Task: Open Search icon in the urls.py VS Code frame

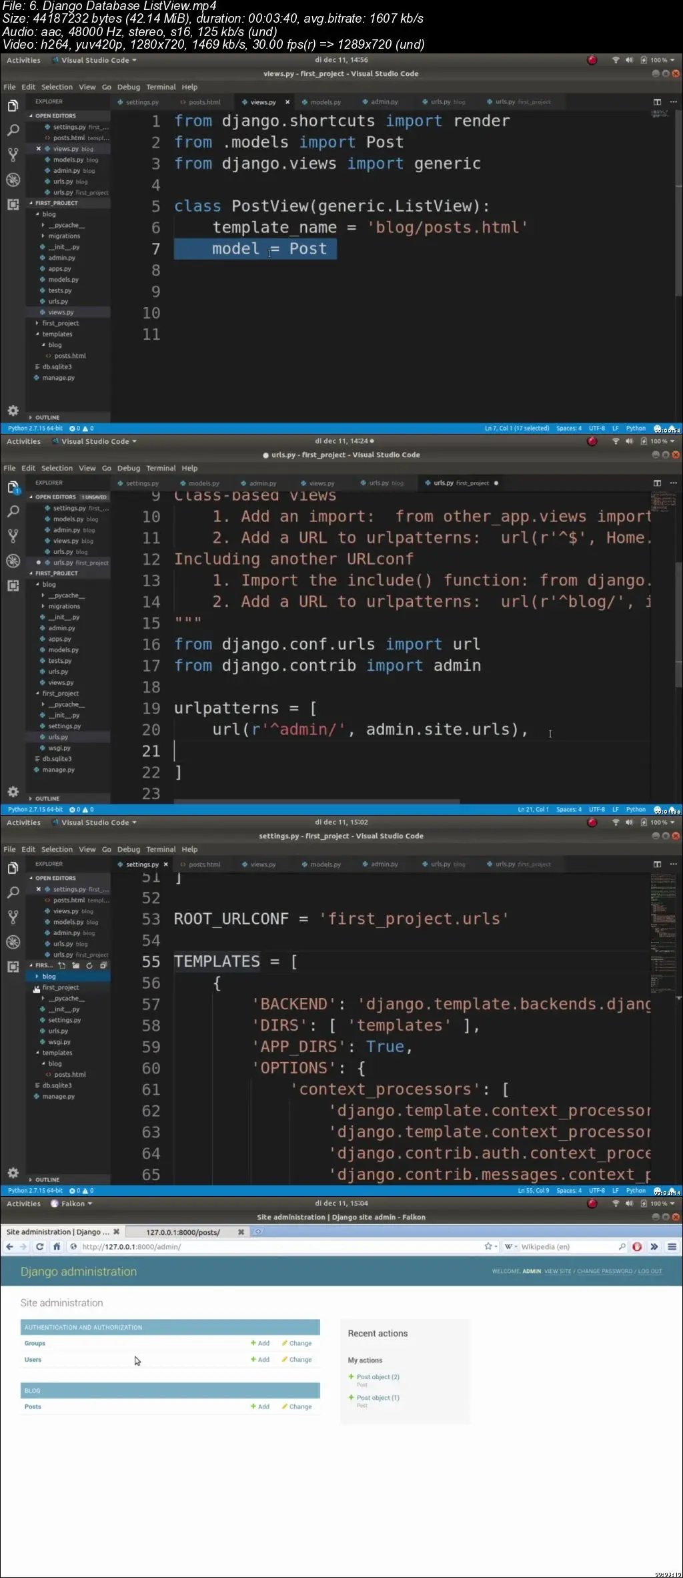Action: (13, 511)
